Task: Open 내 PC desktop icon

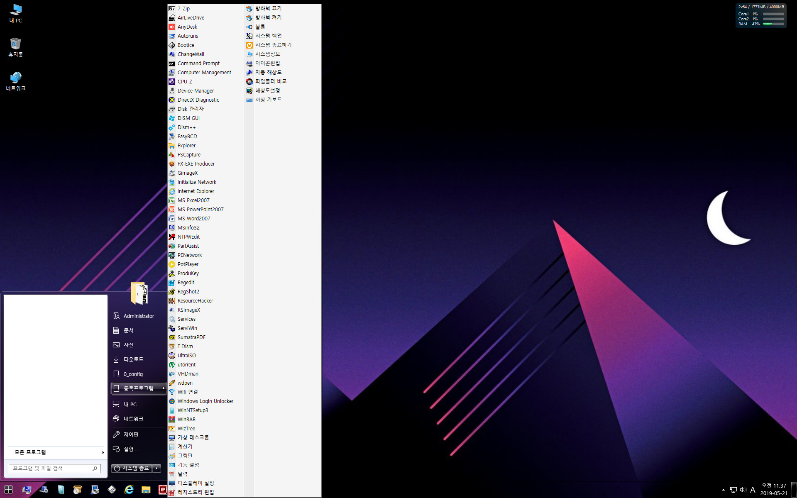Action: pos(16,13)
